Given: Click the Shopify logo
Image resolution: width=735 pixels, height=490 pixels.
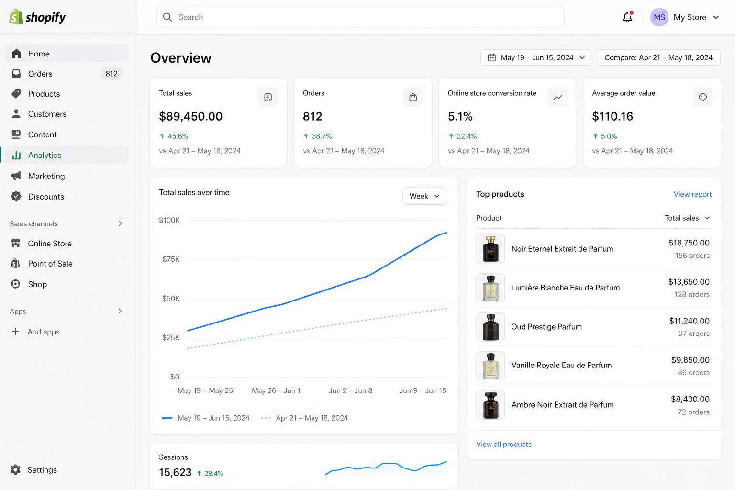Looking at the screenshot, I should (37, 17).
